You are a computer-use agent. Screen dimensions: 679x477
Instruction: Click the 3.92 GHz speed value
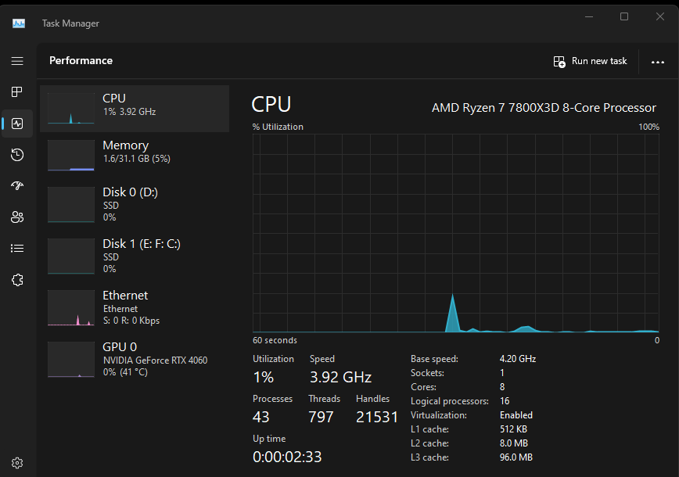point(341,378)
